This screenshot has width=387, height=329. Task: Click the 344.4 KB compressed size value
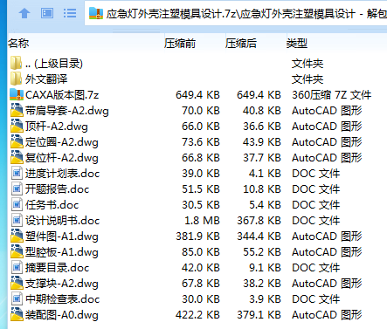pyautogui.click(x=259, y=236)
